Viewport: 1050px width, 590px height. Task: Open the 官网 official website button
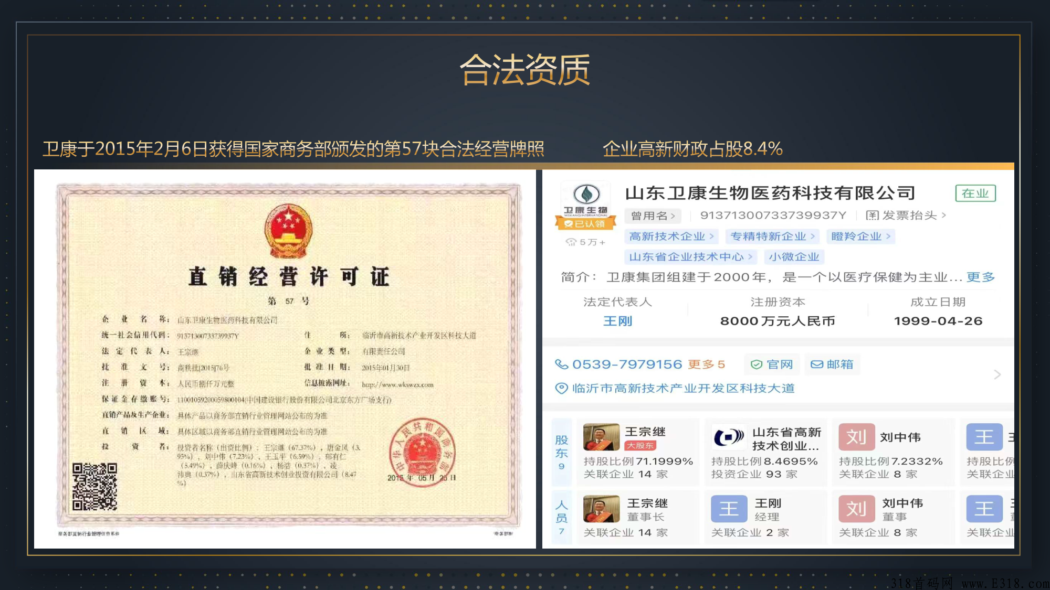click(x=772, y=364)
